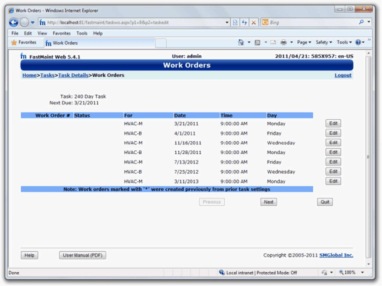Screen dimensions: 382x286
Task: Click the Wednesday cell for 7/25/2012
Action: coord(281,172)
